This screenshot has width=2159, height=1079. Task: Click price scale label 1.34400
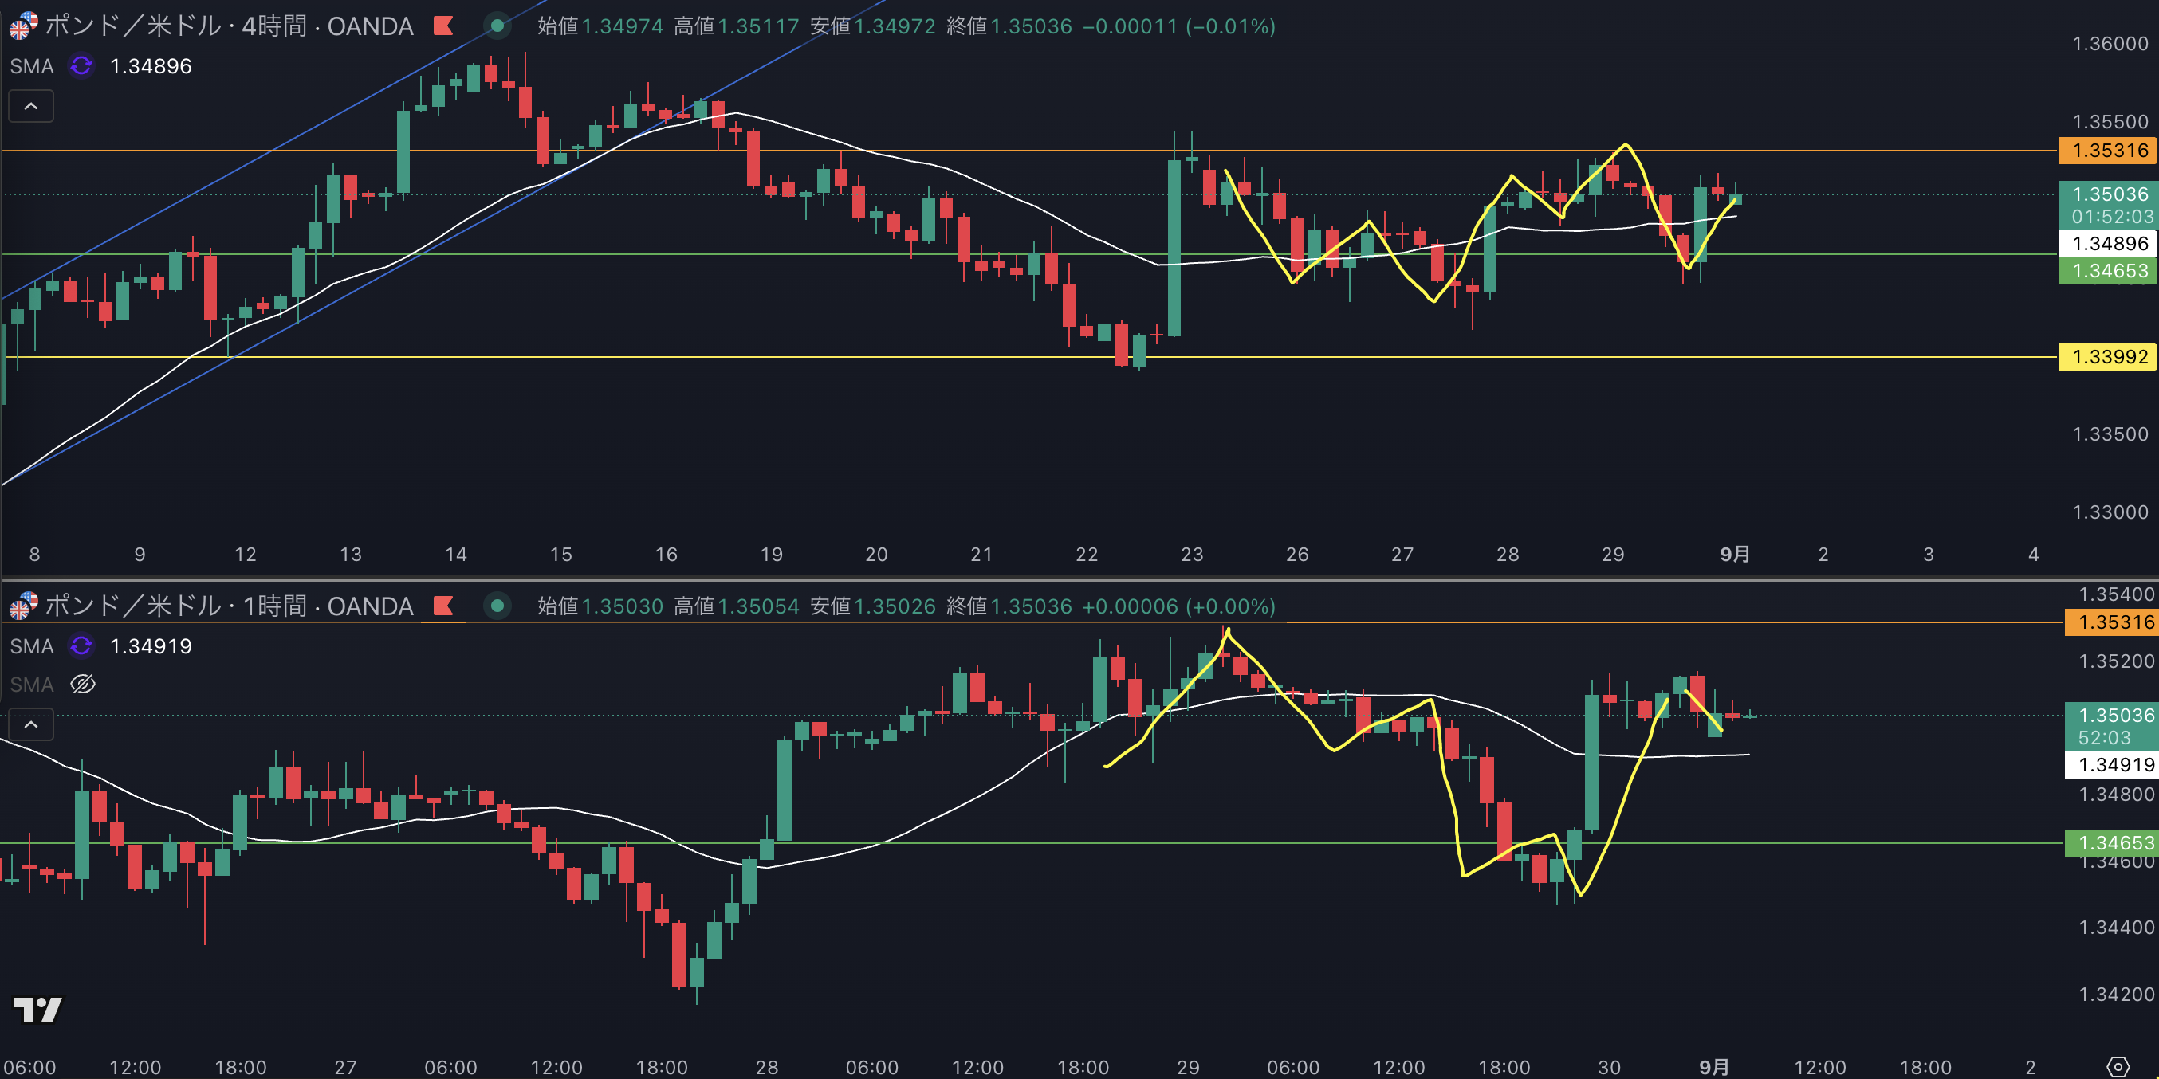pos(2115,928)
